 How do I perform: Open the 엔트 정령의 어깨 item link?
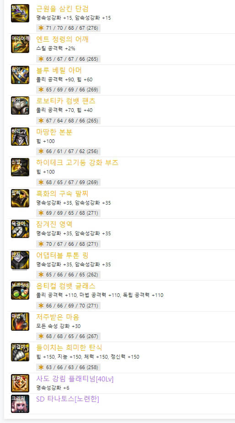62,39
